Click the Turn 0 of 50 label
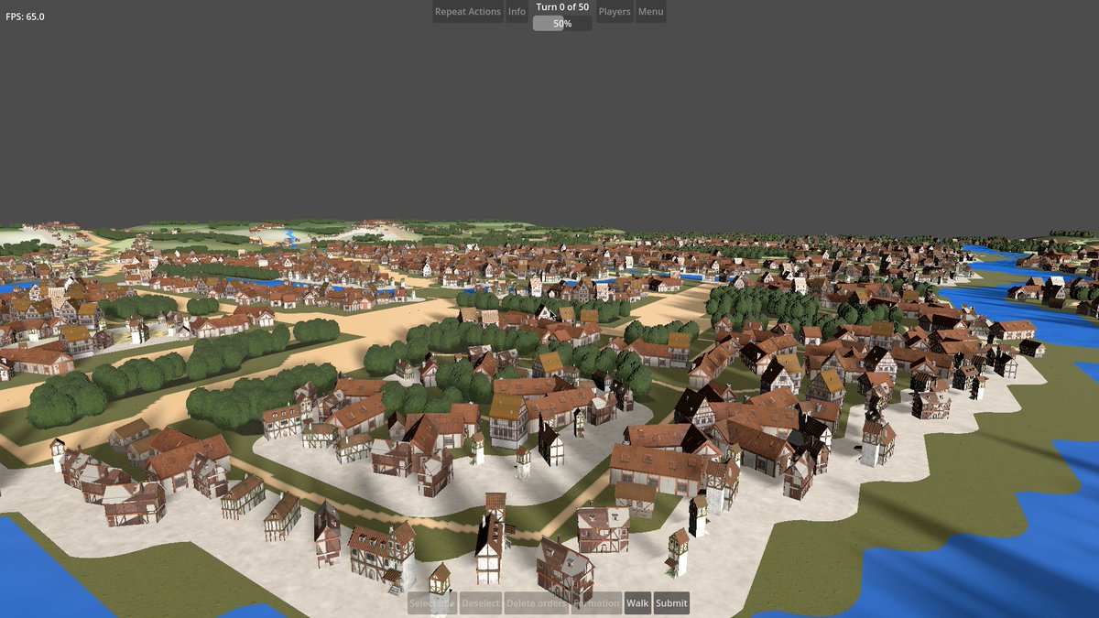Image resolution: width=1099 pixels, height=618 pixels. (561, 6)
